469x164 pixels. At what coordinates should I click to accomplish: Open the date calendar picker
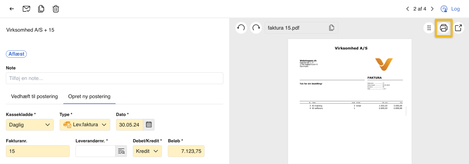point(149,125)
